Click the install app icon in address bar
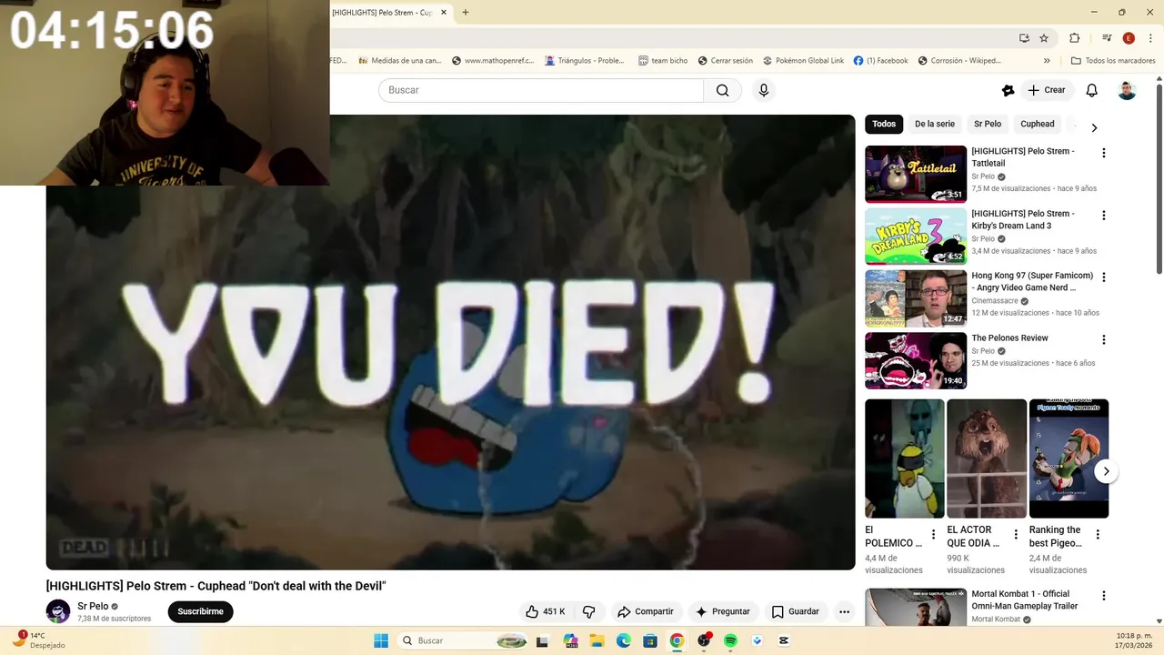Screen dimensions: 1164x655 click(1024, 38)
